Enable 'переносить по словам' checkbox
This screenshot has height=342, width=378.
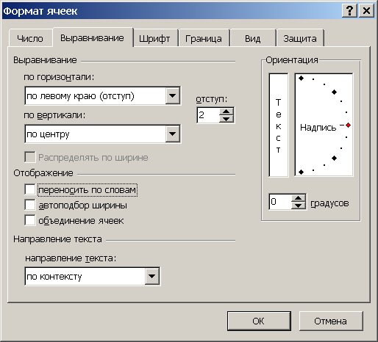30,189
